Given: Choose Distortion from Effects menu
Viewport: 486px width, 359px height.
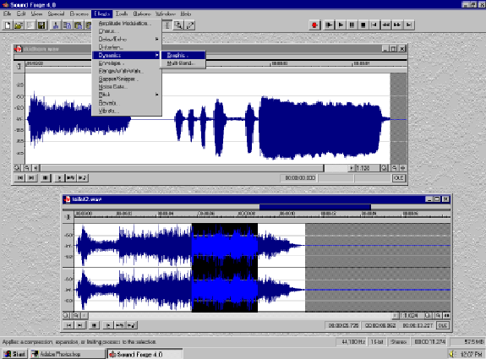Looking at the screenshot, I should 127,47.
